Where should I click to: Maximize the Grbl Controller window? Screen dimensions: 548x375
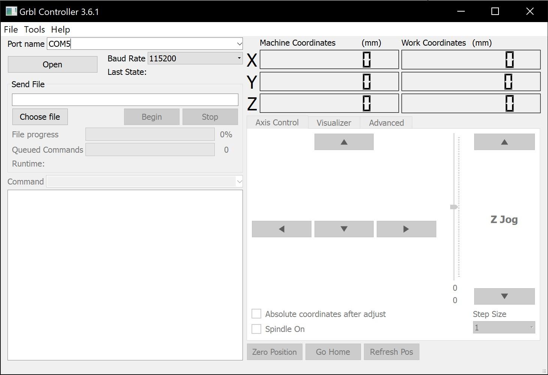[495, 11]
